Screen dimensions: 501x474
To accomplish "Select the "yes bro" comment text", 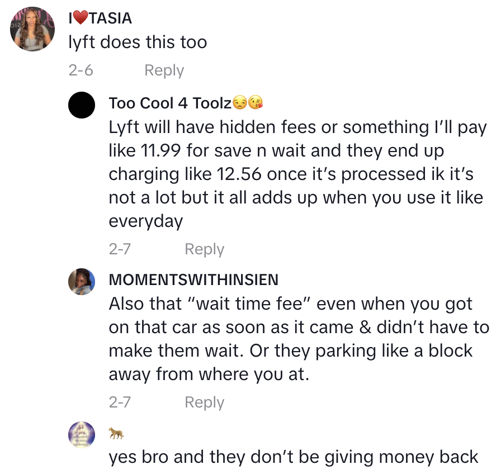I will pyautogui.click(x=293, y=457).
